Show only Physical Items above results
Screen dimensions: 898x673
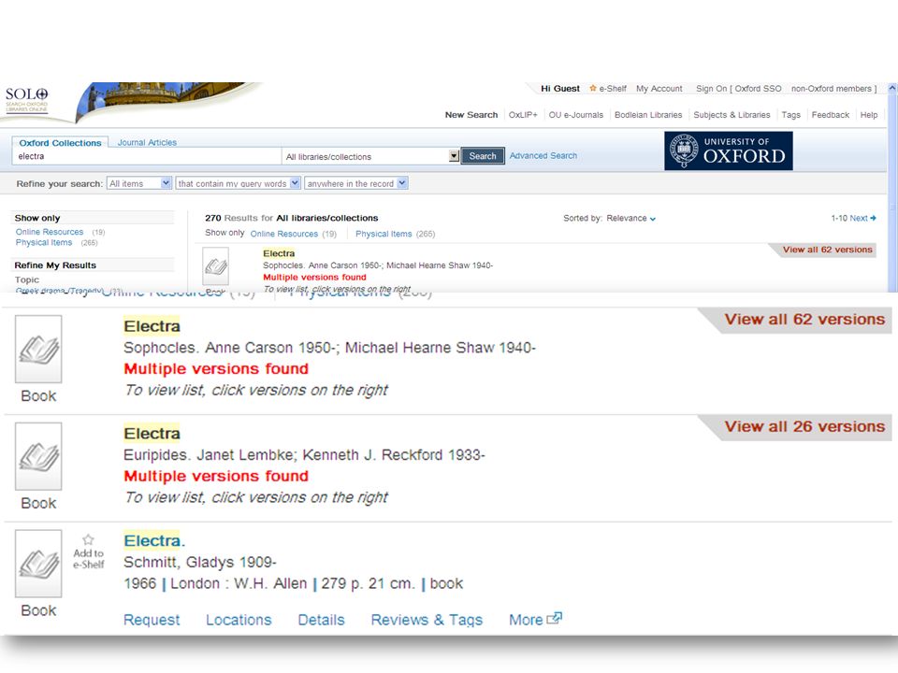384,234
